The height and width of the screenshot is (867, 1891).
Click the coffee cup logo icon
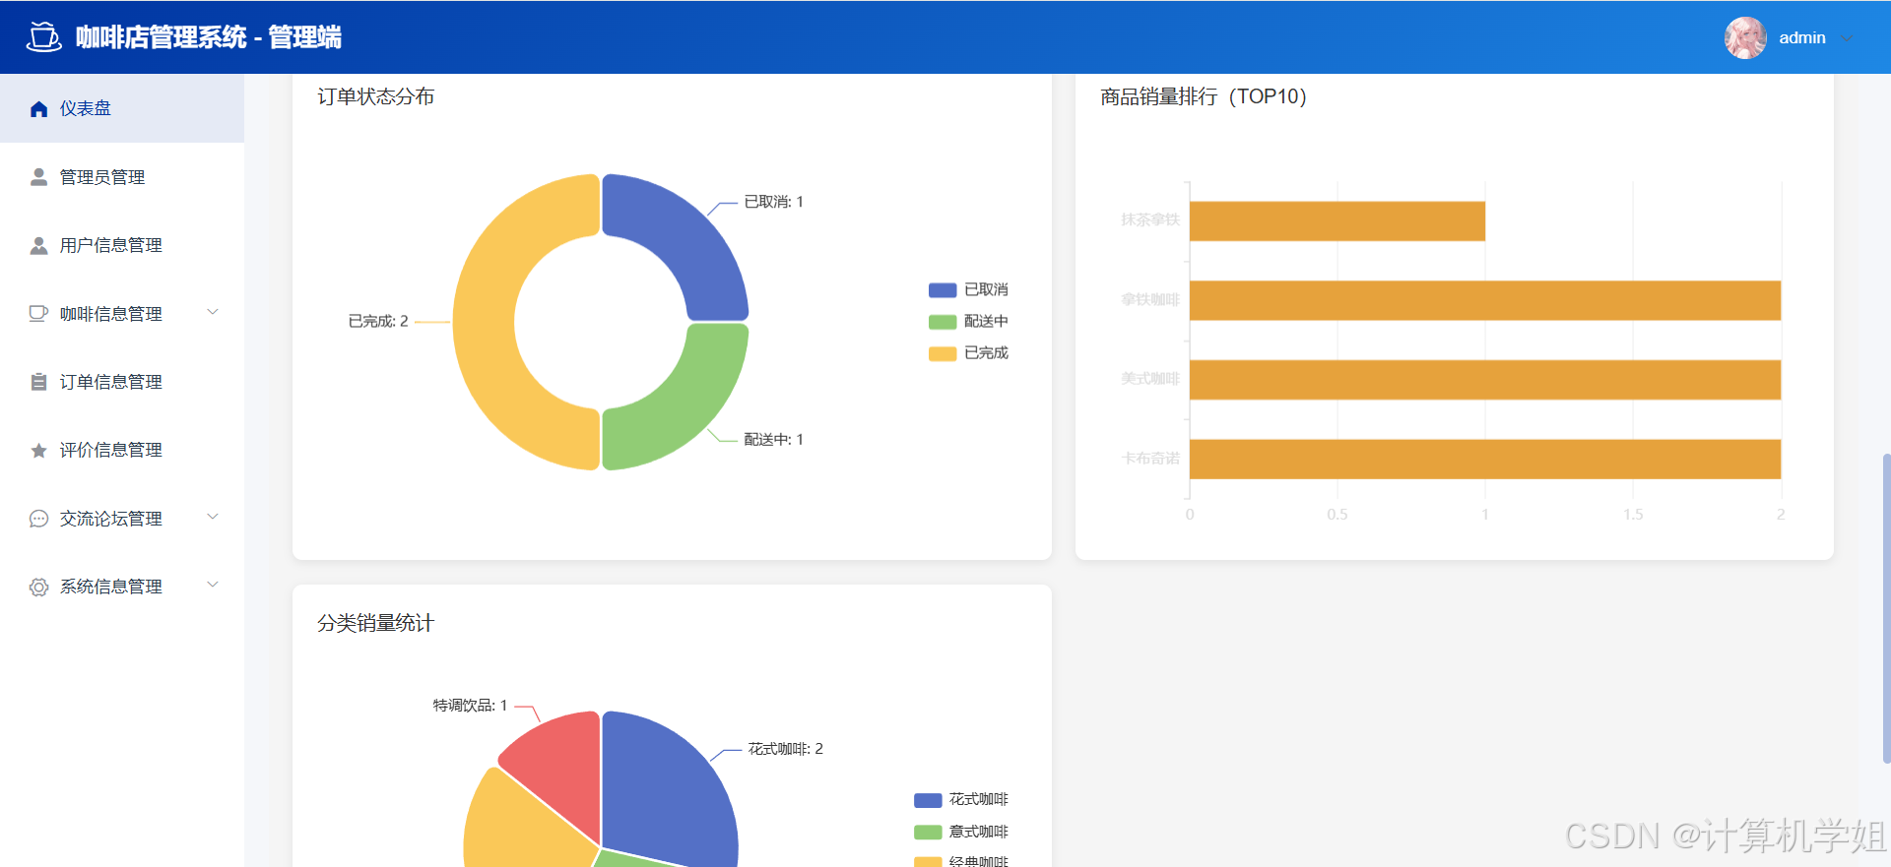pos(43,37)
